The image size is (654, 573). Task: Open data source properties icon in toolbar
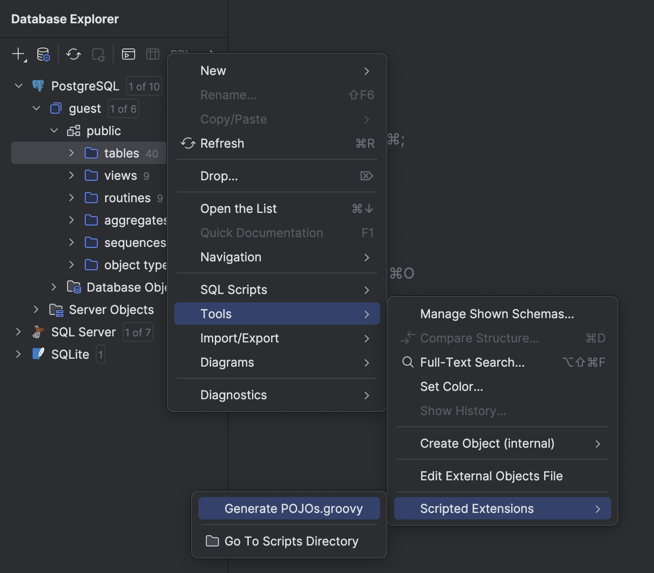[x=43, y=54]
